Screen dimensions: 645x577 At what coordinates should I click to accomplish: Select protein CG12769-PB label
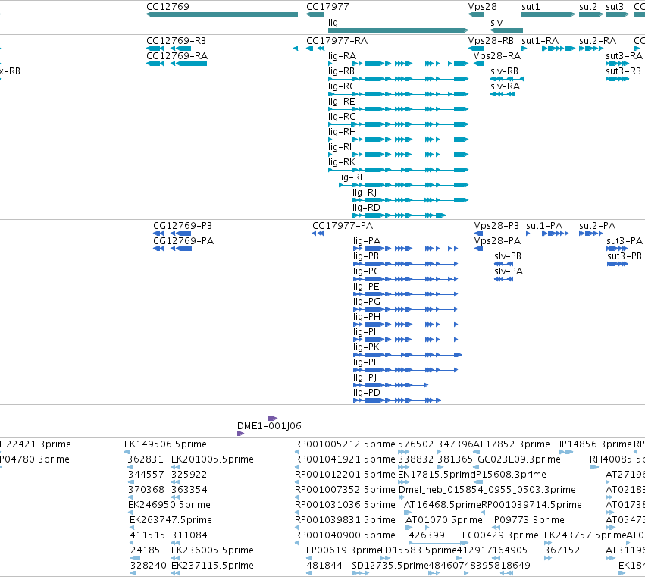click(x=183, y=226)
